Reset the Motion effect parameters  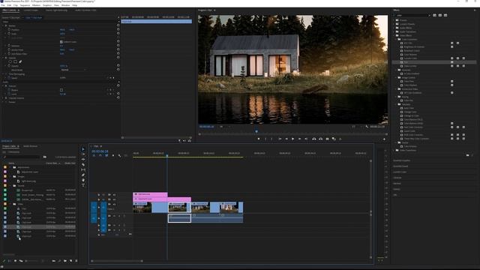pos(118,25)
